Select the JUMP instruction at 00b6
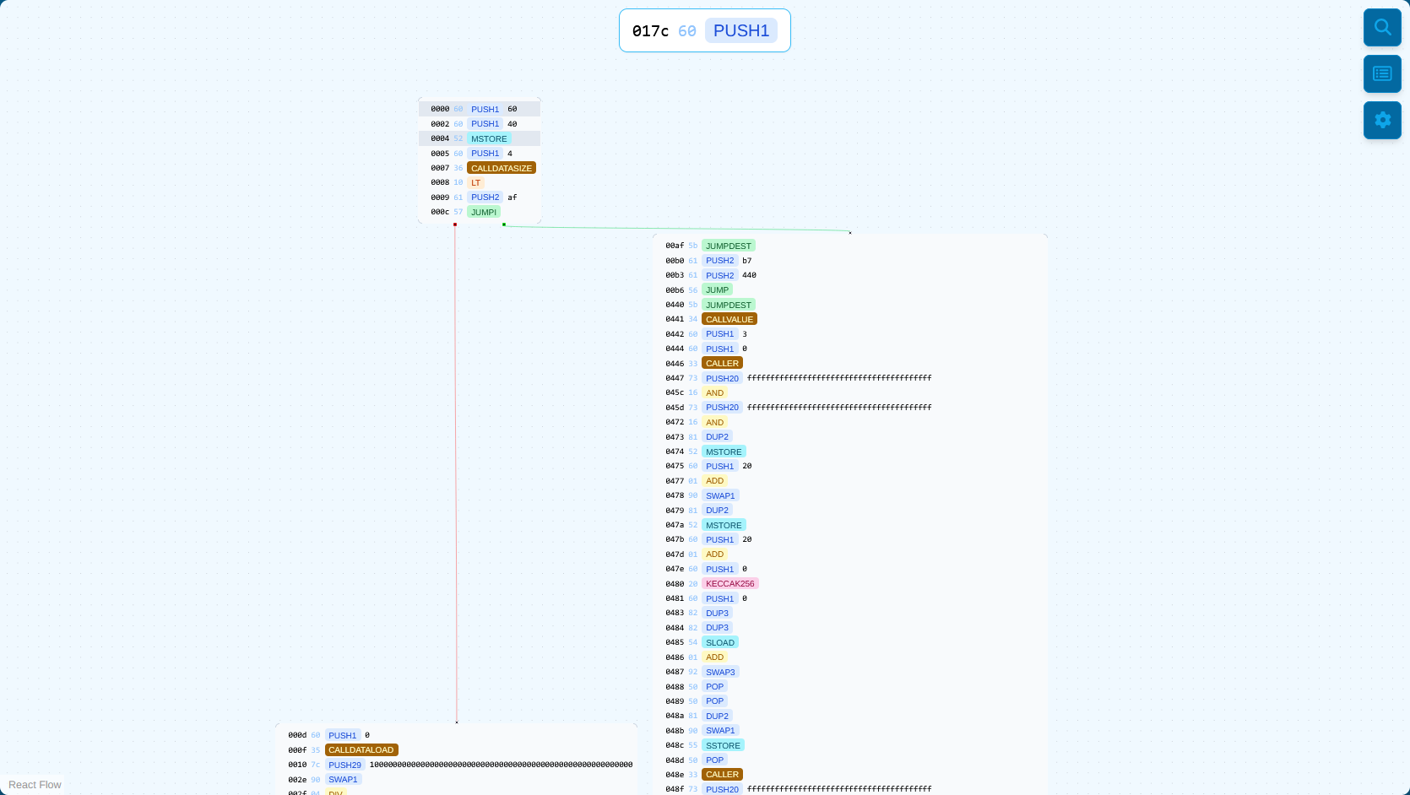 coord(717,289)
